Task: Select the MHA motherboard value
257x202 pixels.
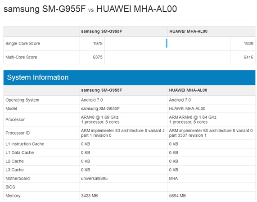Action: point(173,179)
